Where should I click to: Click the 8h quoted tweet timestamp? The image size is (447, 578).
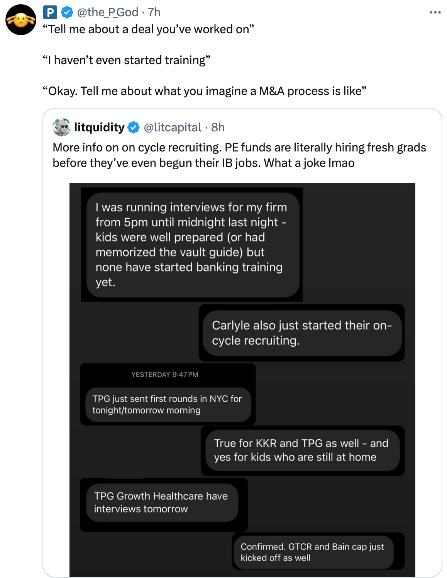point(218,127)
